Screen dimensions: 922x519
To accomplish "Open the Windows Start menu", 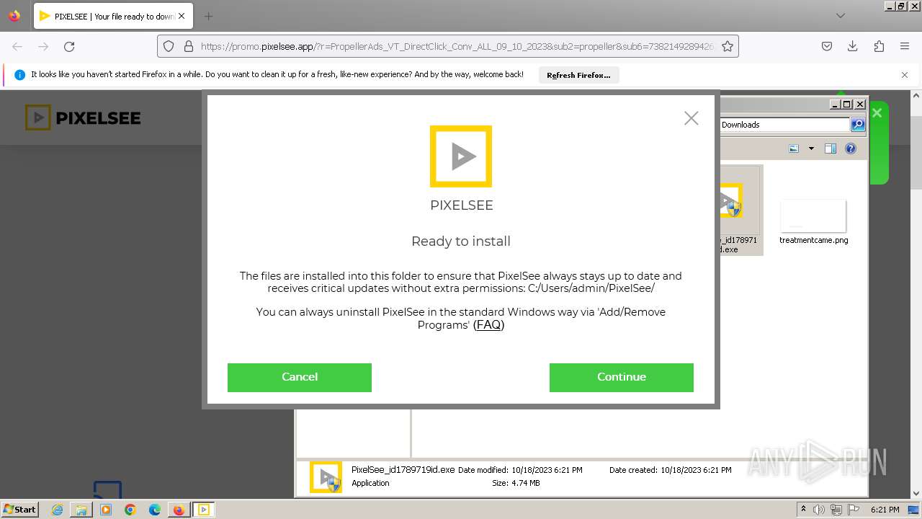I will (19, 509).
